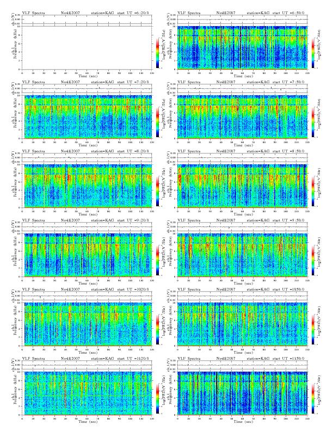Image resolution: width=333 pixels, height=431 pixels.
Task: Select the 'start UT =10:50:0' heading
Action: click(288, 290)
